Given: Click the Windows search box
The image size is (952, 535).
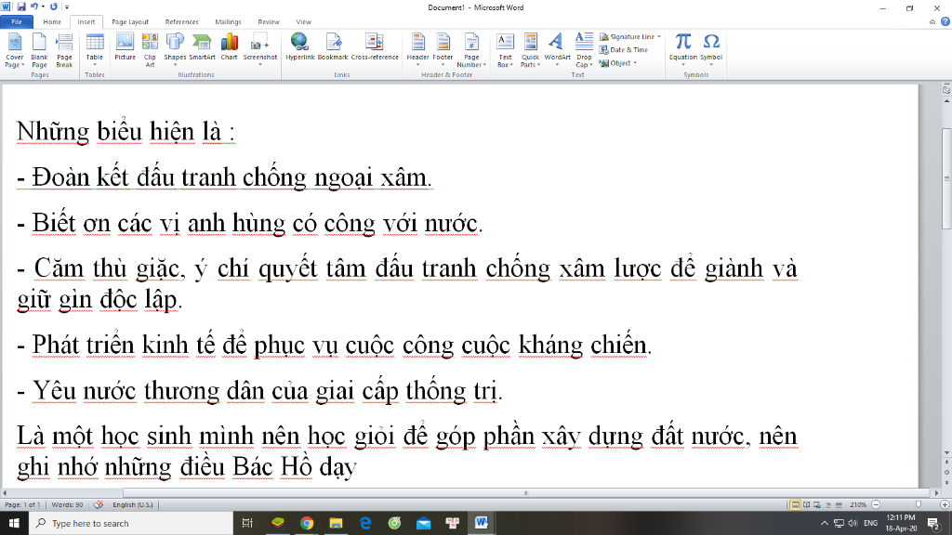Looking at the screenshot, I should 130,523.
